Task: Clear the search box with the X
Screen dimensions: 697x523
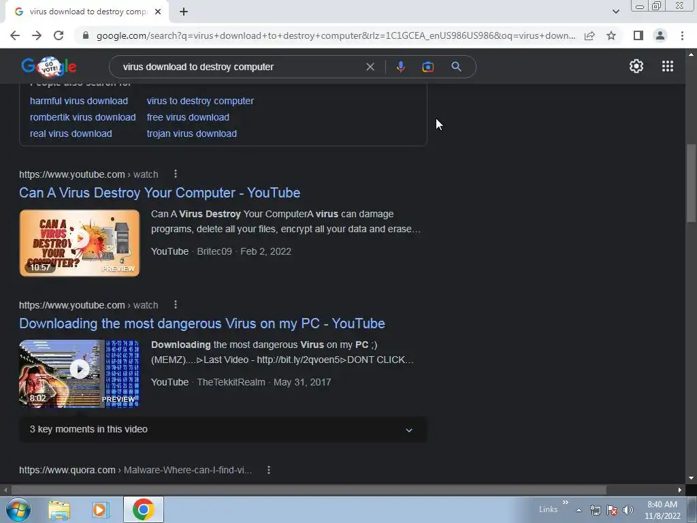Action: [x=370, y=67]
